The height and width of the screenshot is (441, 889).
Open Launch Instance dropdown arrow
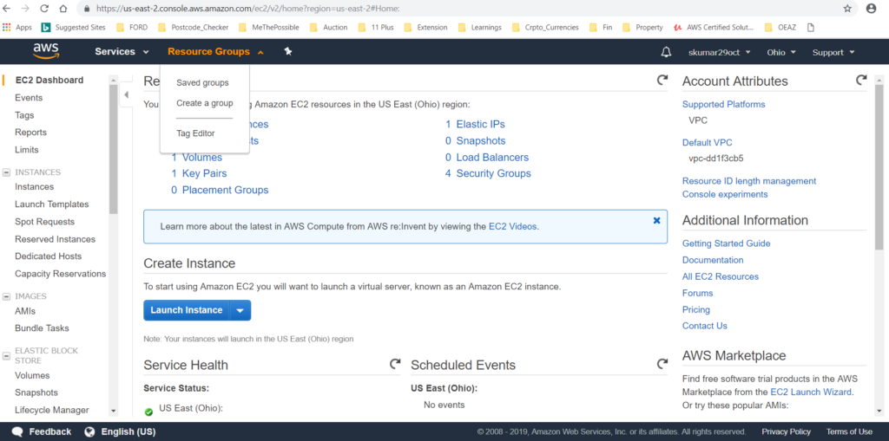tap(240, 310)
